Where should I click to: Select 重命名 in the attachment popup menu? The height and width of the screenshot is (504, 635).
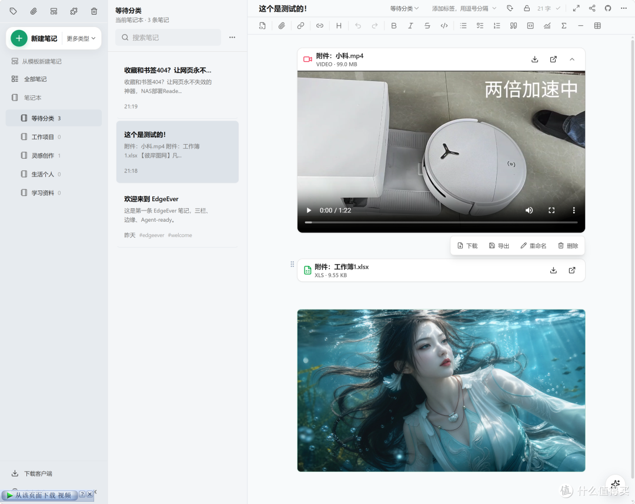coord(533,246)
